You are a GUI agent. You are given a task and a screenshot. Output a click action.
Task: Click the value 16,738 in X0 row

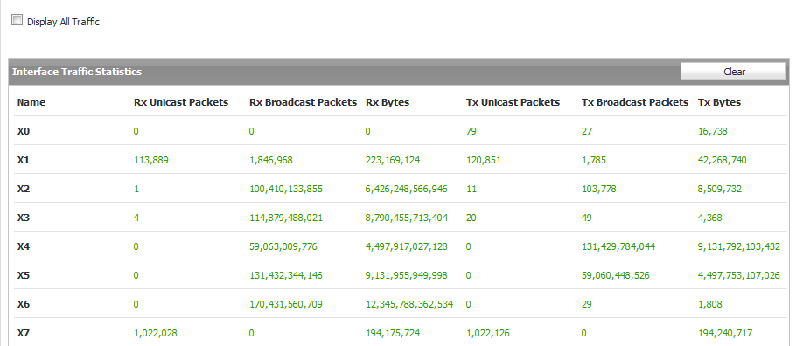(x=713, y=131)
